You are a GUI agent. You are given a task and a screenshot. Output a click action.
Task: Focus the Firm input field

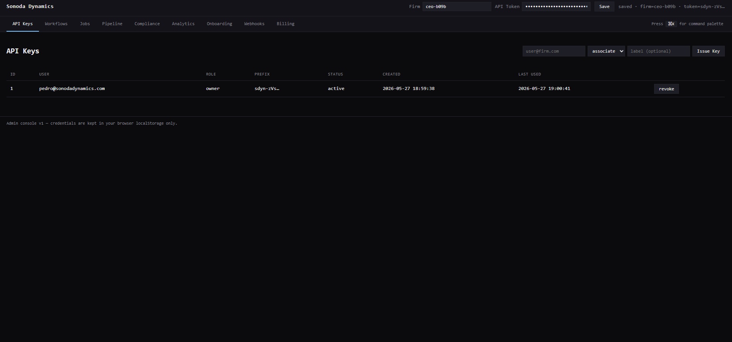457,6
